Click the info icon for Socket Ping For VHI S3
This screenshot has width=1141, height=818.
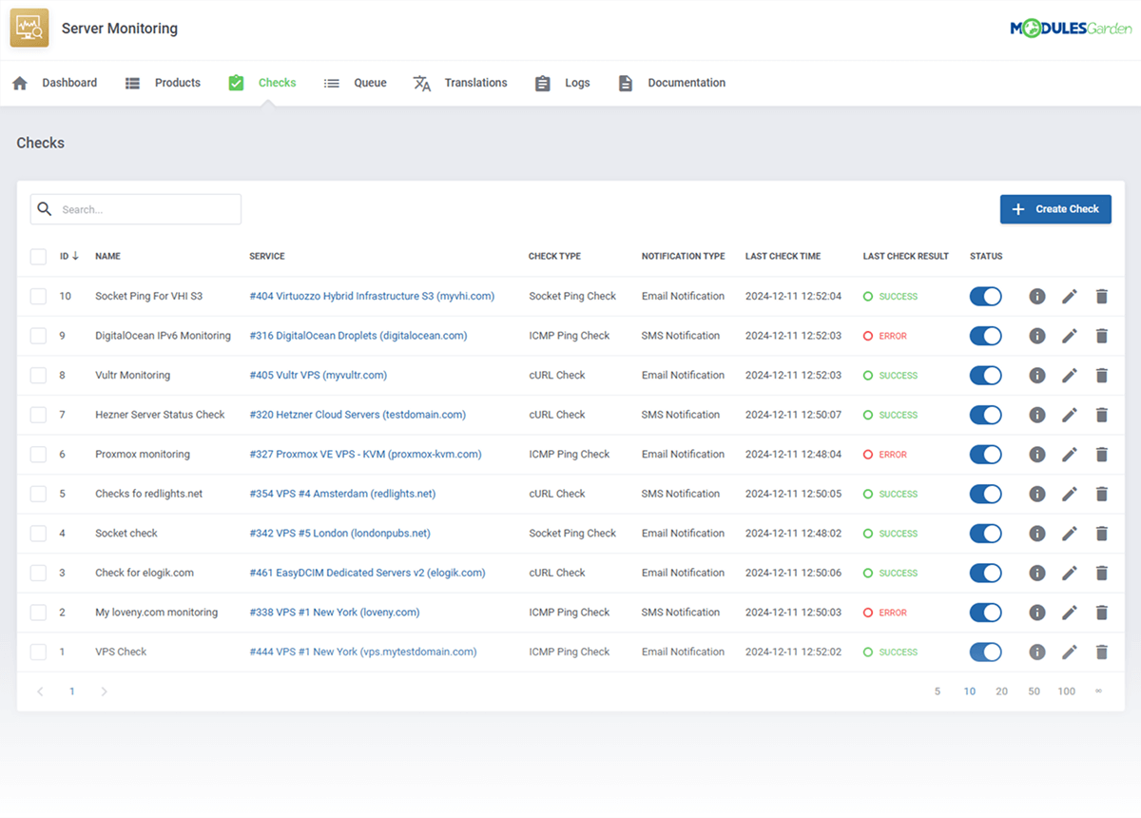coord(1037,297)
